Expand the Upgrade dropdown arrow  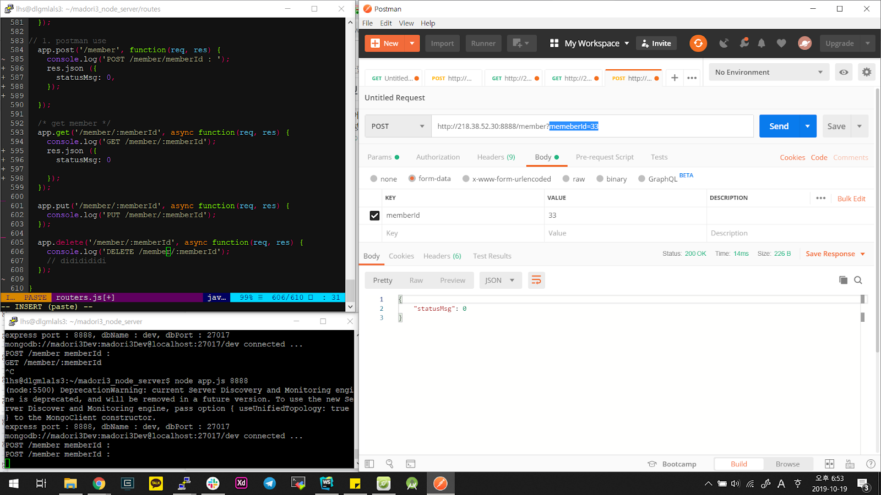click(x=868, y=43)
